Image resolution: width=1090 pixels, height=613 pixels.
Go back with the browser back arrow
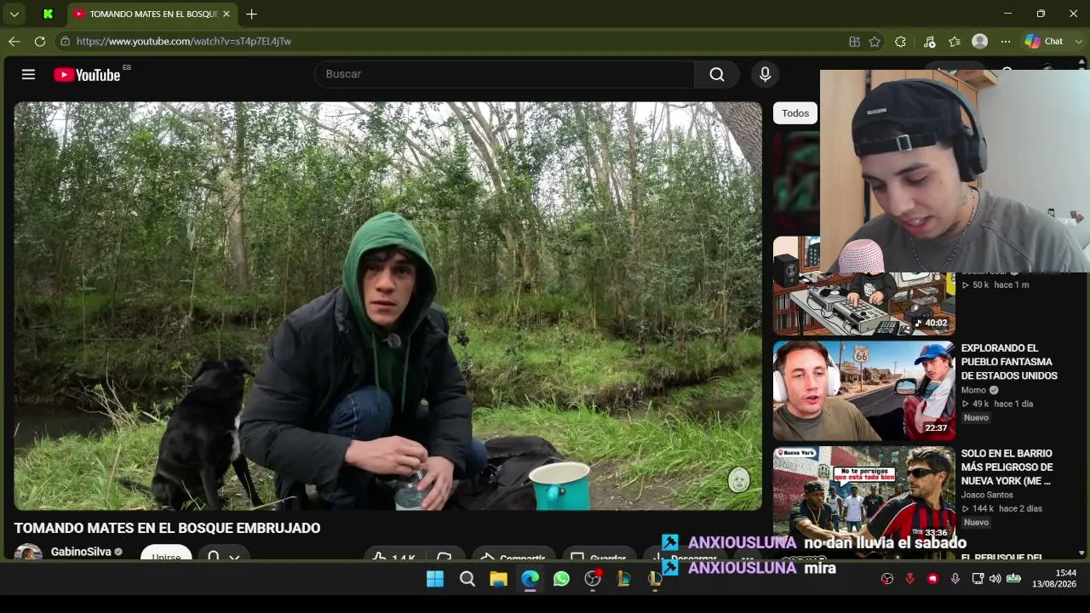[x=14, y=41]
